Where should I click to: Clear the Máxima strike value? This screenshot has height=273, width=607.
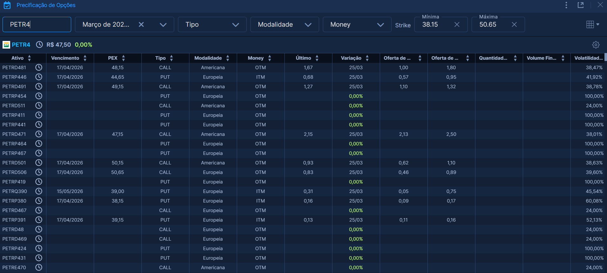tap(514, 24)
